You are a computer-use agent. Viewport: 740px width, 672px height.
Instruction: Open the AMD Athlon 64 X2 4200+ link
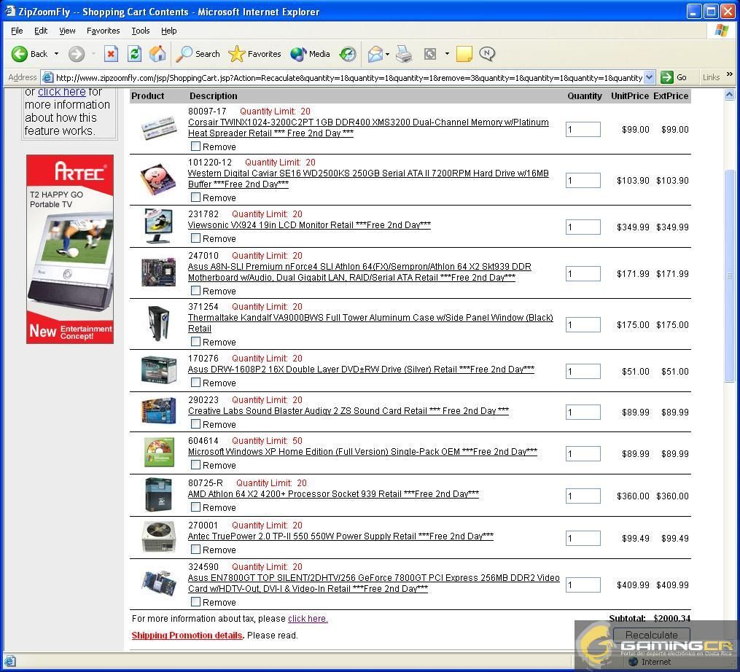point(333,494)
